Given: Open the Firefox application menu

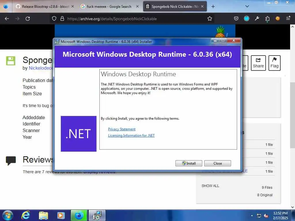Looking at the screenshot, I should pos(288,18).
